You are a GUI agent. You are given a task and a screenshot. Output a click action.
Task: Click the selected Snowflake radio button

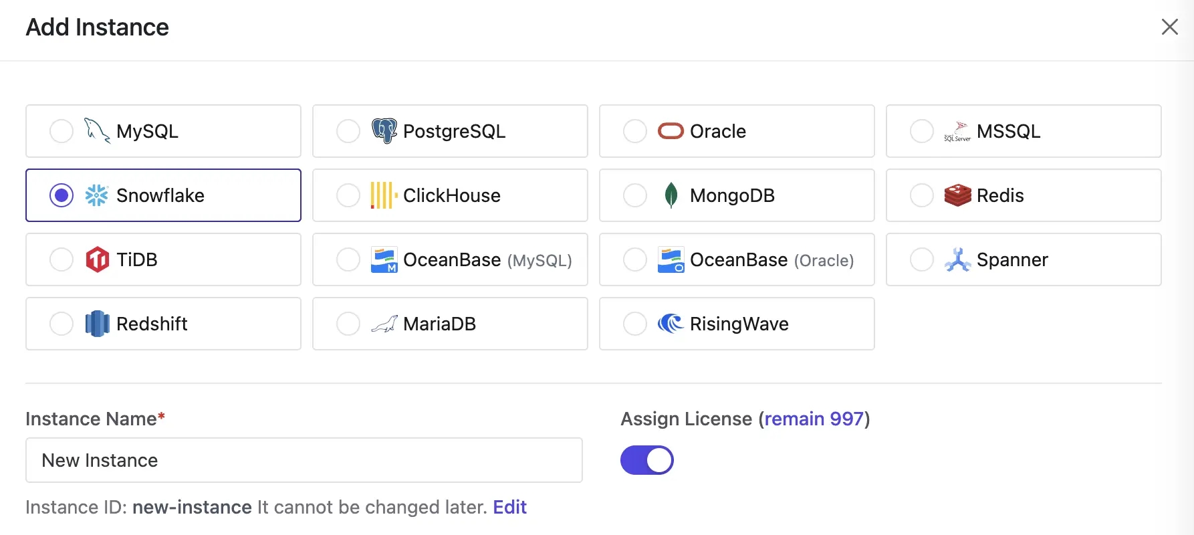point(62,195)
